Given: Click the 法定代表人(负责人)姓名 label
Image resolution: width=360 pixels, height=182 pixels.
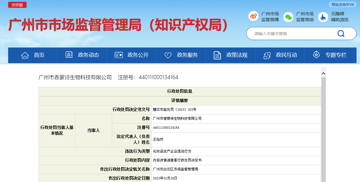Looking at the screenshot, I should click(133, 139).
